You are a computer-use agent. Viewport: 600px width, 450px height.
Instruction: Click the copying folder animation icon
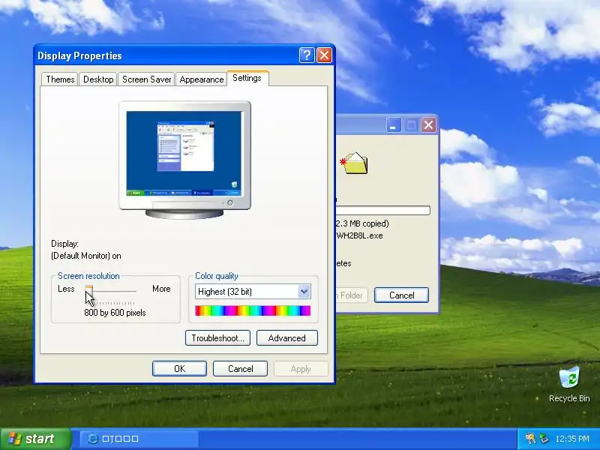coord(353,163)
